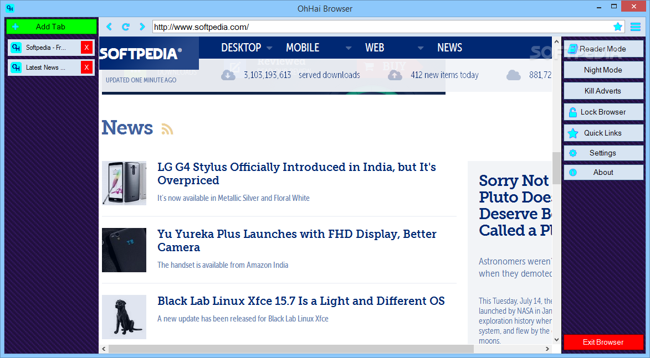
Task: Toggle Kill Adverts
Action: point(603,91)
